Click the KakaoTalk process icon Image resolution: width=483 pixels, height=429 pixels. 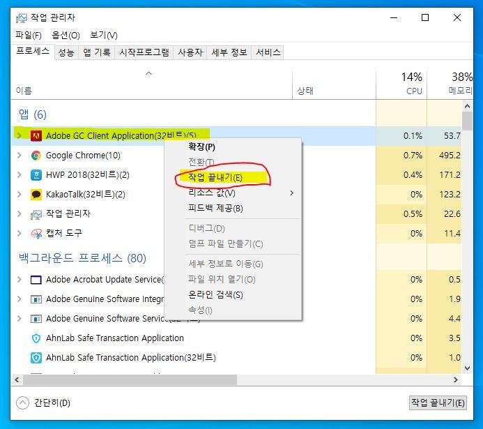36,195
